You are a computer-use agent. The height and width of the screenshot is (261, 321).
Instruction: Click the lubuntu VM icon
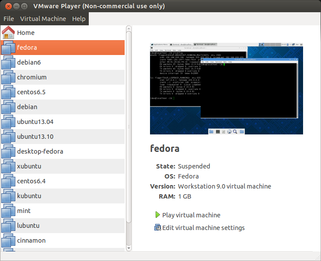[8, 226]
